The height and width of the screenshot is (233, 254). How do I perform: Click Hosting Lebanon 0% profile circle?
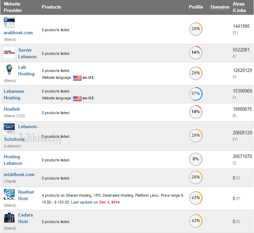196,159
